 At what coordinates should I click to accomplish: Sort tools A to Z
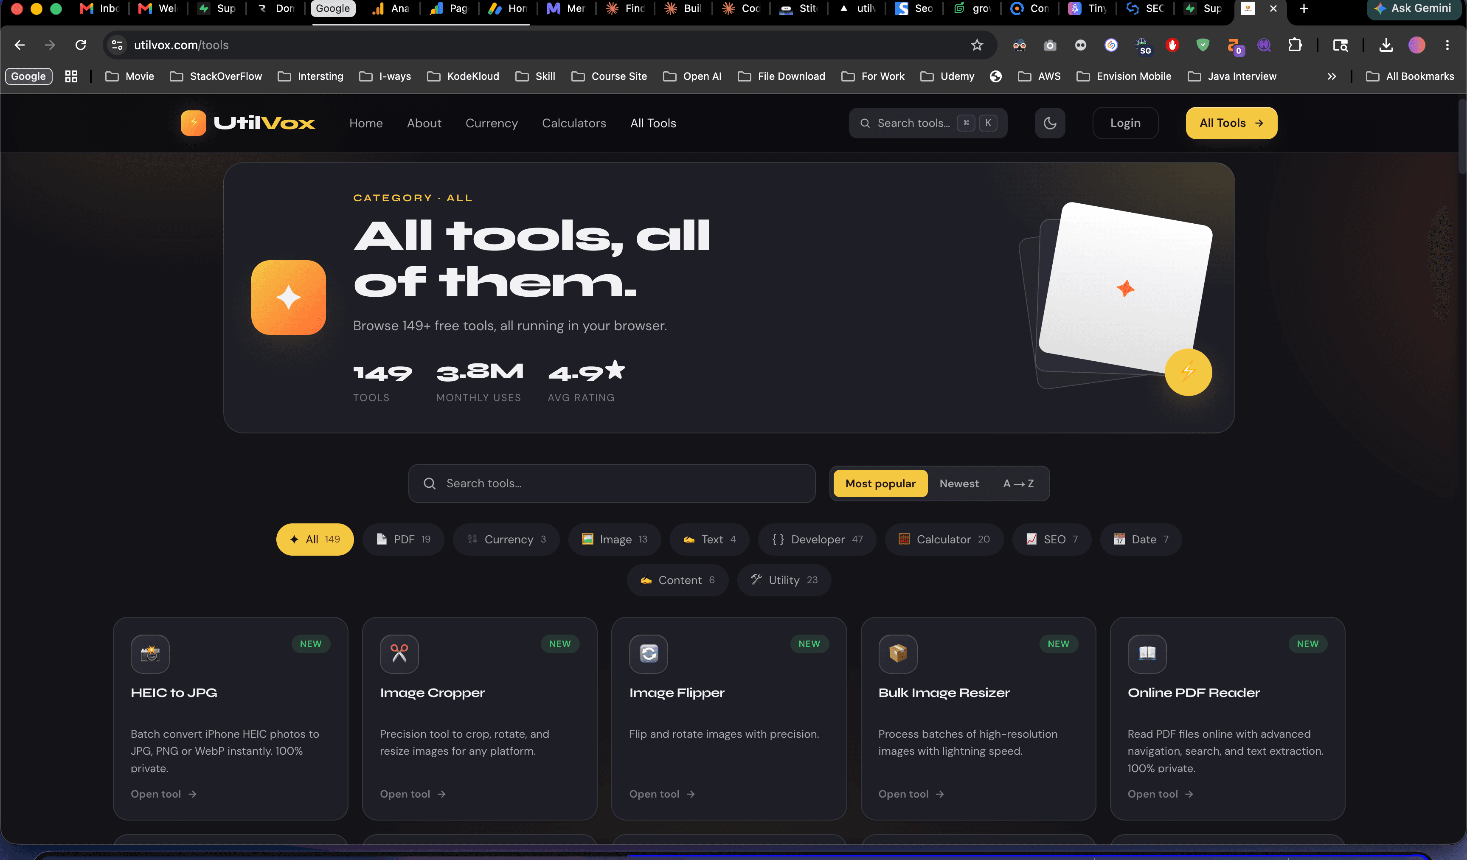[1018, 483]
